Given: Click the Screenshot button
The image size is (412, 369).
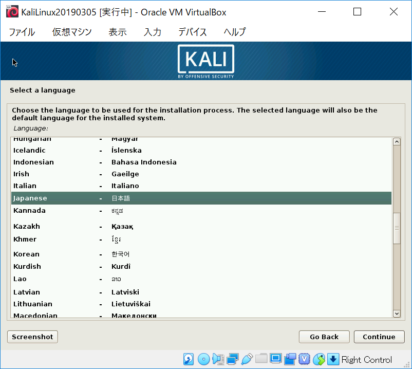Looking at the screenshot, I should (x=32, y=337).
